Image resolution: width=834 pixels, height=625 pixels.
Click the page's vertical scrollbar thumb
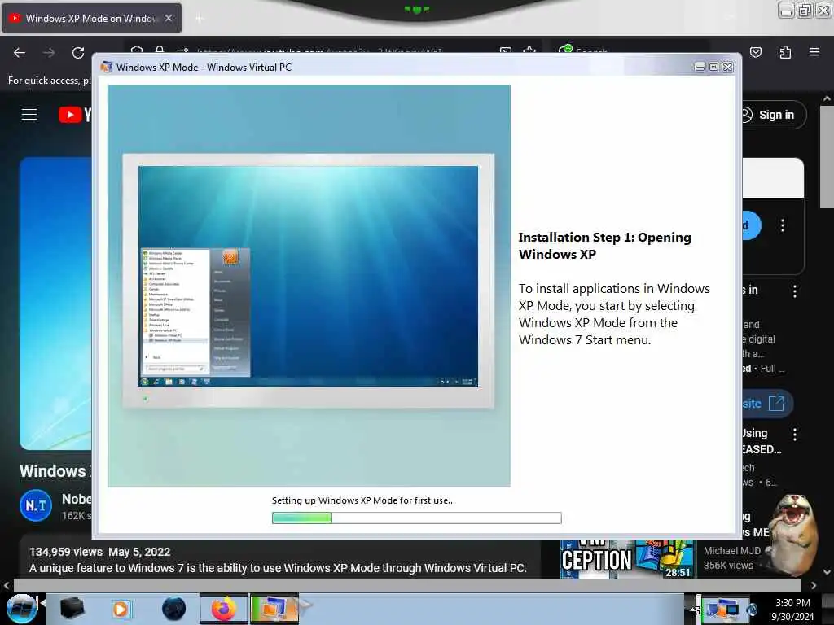click(x=827, y=157)
